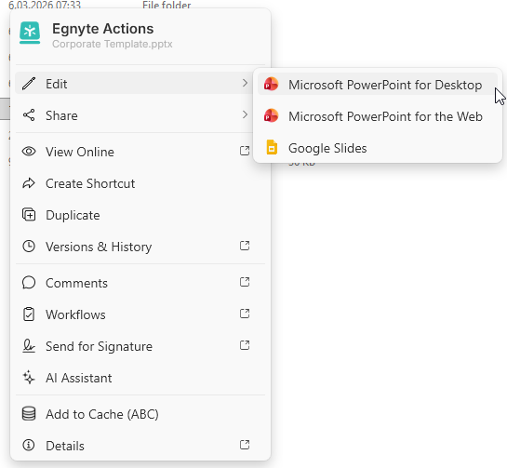Open Comments menu entry
This screenshot has height=468, width=507.
140,282
